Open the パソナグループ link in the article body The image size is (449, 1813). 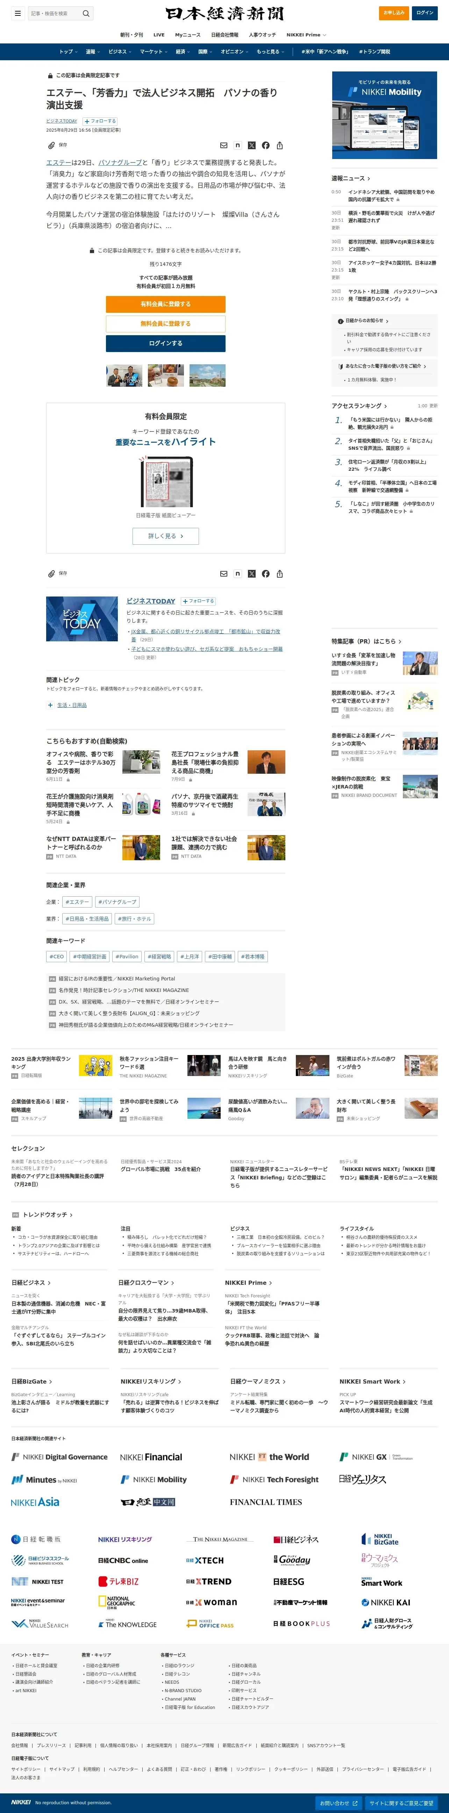[x=120, y=163]
